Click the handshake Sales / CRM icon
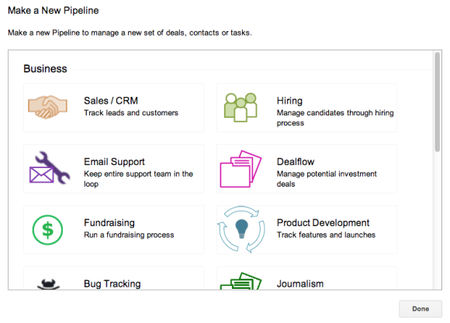 pyautogui.click(x=47, y=107)
